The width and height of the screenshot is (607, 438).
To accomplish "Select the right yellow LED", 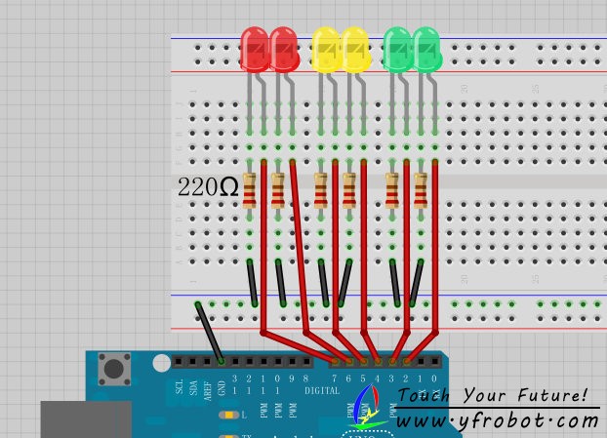I will 355,50.
